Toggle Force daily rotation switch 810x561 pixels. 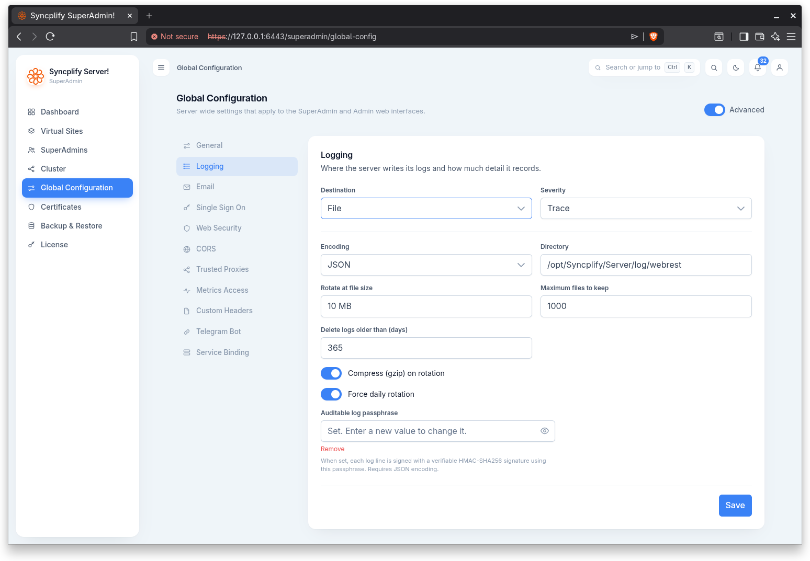331,394
